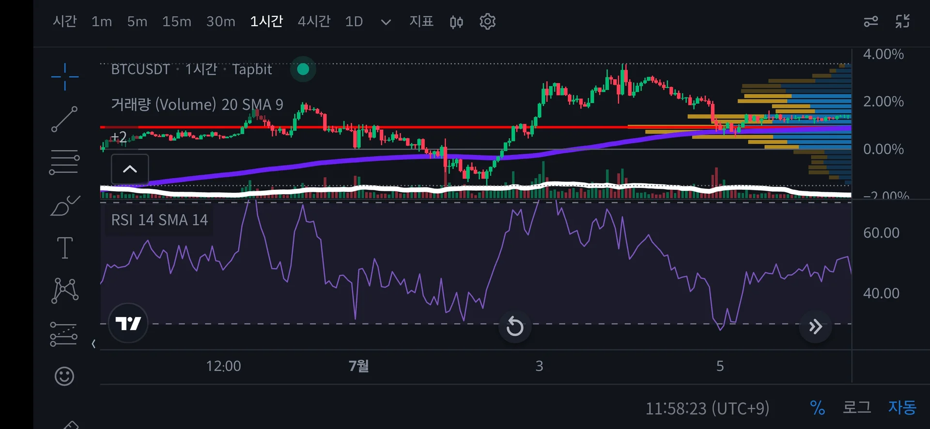Select the Text annotation tool
The height and width of the screenshot is (429, 930).
(x=64, y=248)
